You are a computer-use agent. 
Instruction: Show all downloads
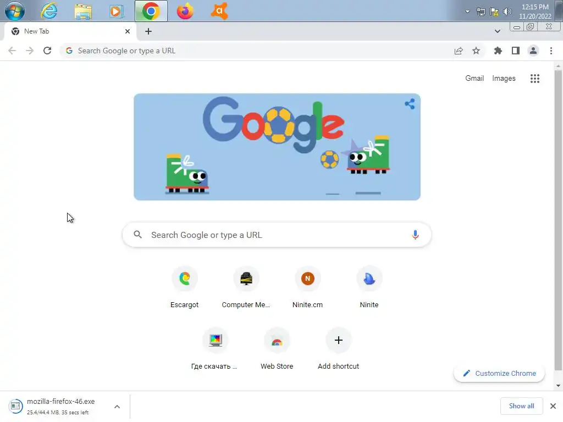pyautogui.click(x=521, y=406)
